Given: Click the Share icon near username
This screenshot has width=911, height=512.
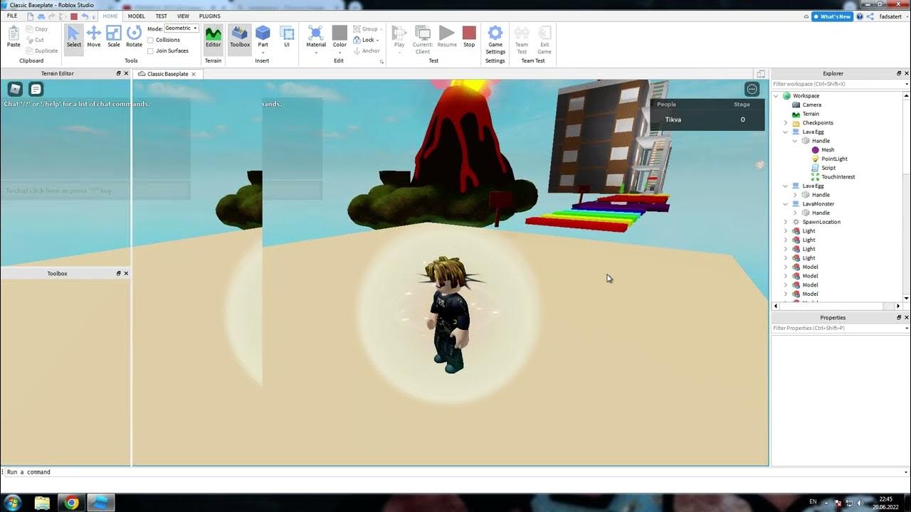Looking at the screenshot, I should [870, 16].
